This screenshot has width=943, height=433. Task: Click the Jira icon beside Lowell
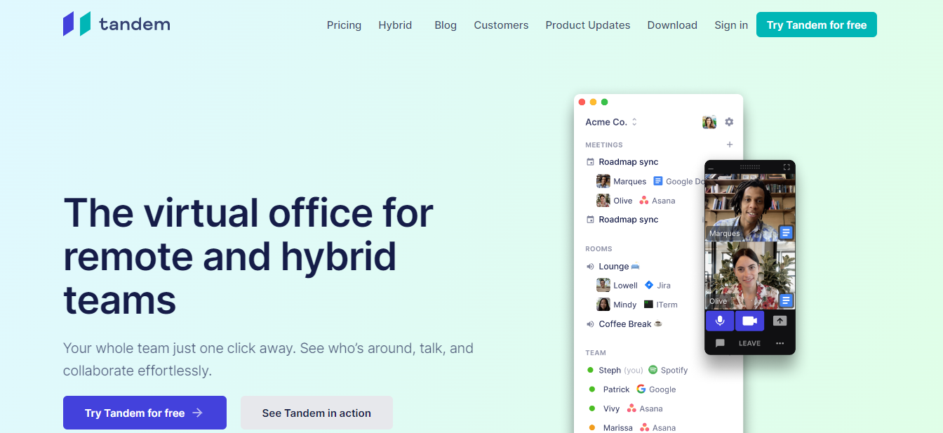coord(649,285)
